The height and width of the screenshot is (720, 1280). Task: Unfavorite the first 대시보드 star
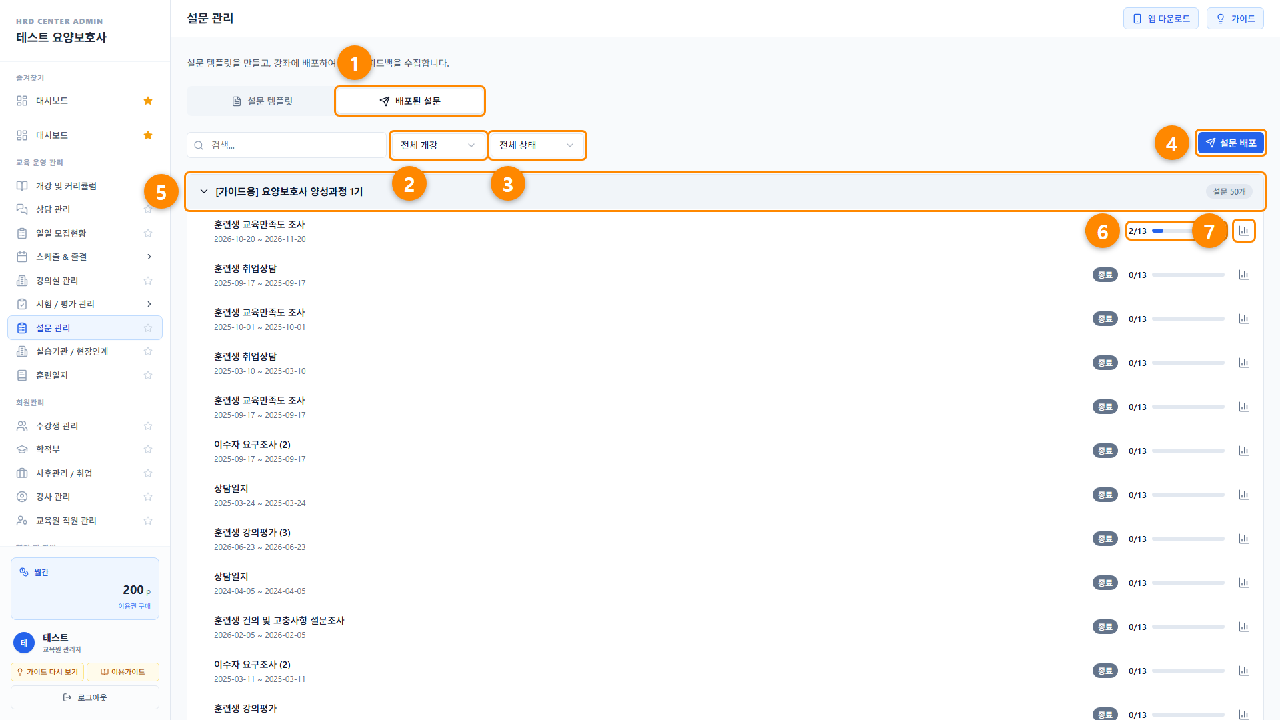148,101
